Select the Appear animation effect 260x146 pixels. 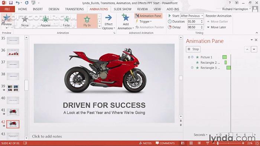(x=45, y=21)
